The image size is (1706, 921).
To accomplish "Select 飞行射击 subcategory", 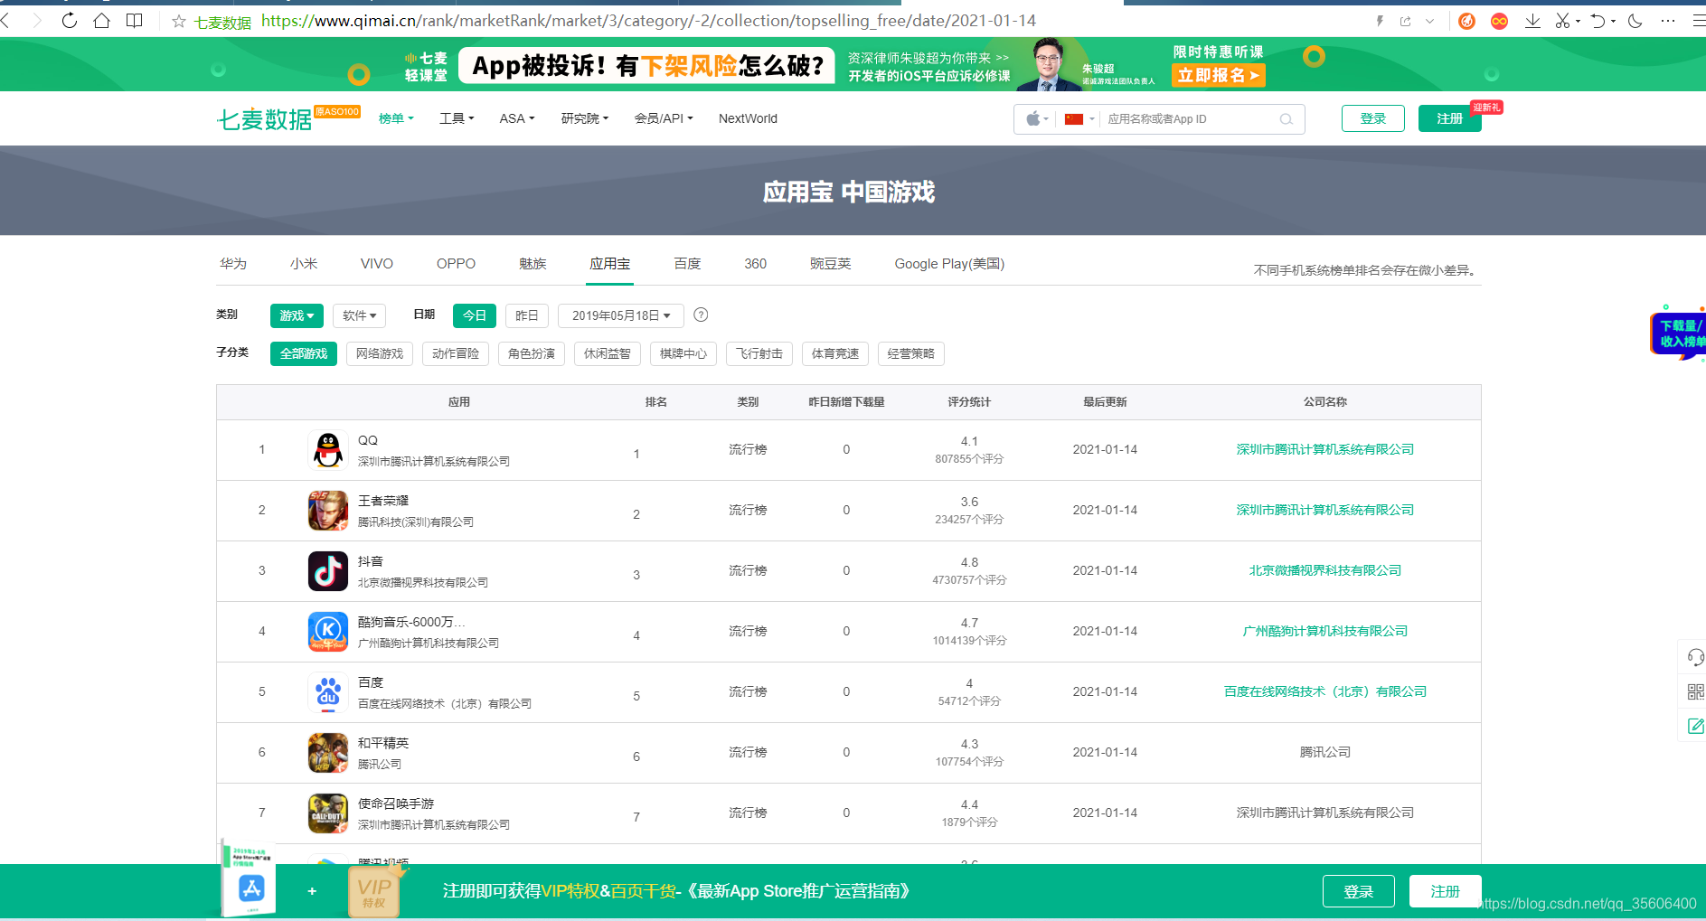I will (759, 353).
